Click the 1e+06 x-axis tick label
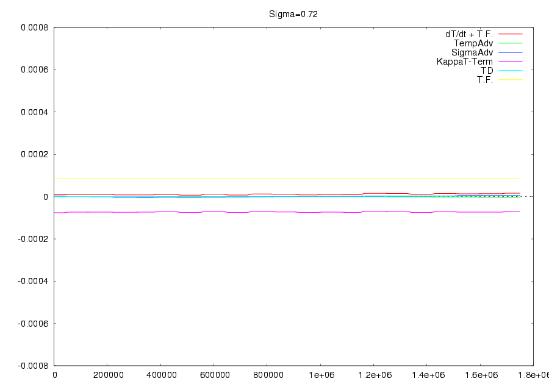Image resolution: width=549 pixels, height=384 pixels. [x=321, y=375]
